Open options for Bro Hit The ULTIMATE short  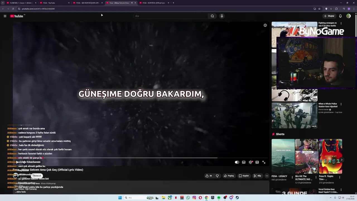coord(316,177)
